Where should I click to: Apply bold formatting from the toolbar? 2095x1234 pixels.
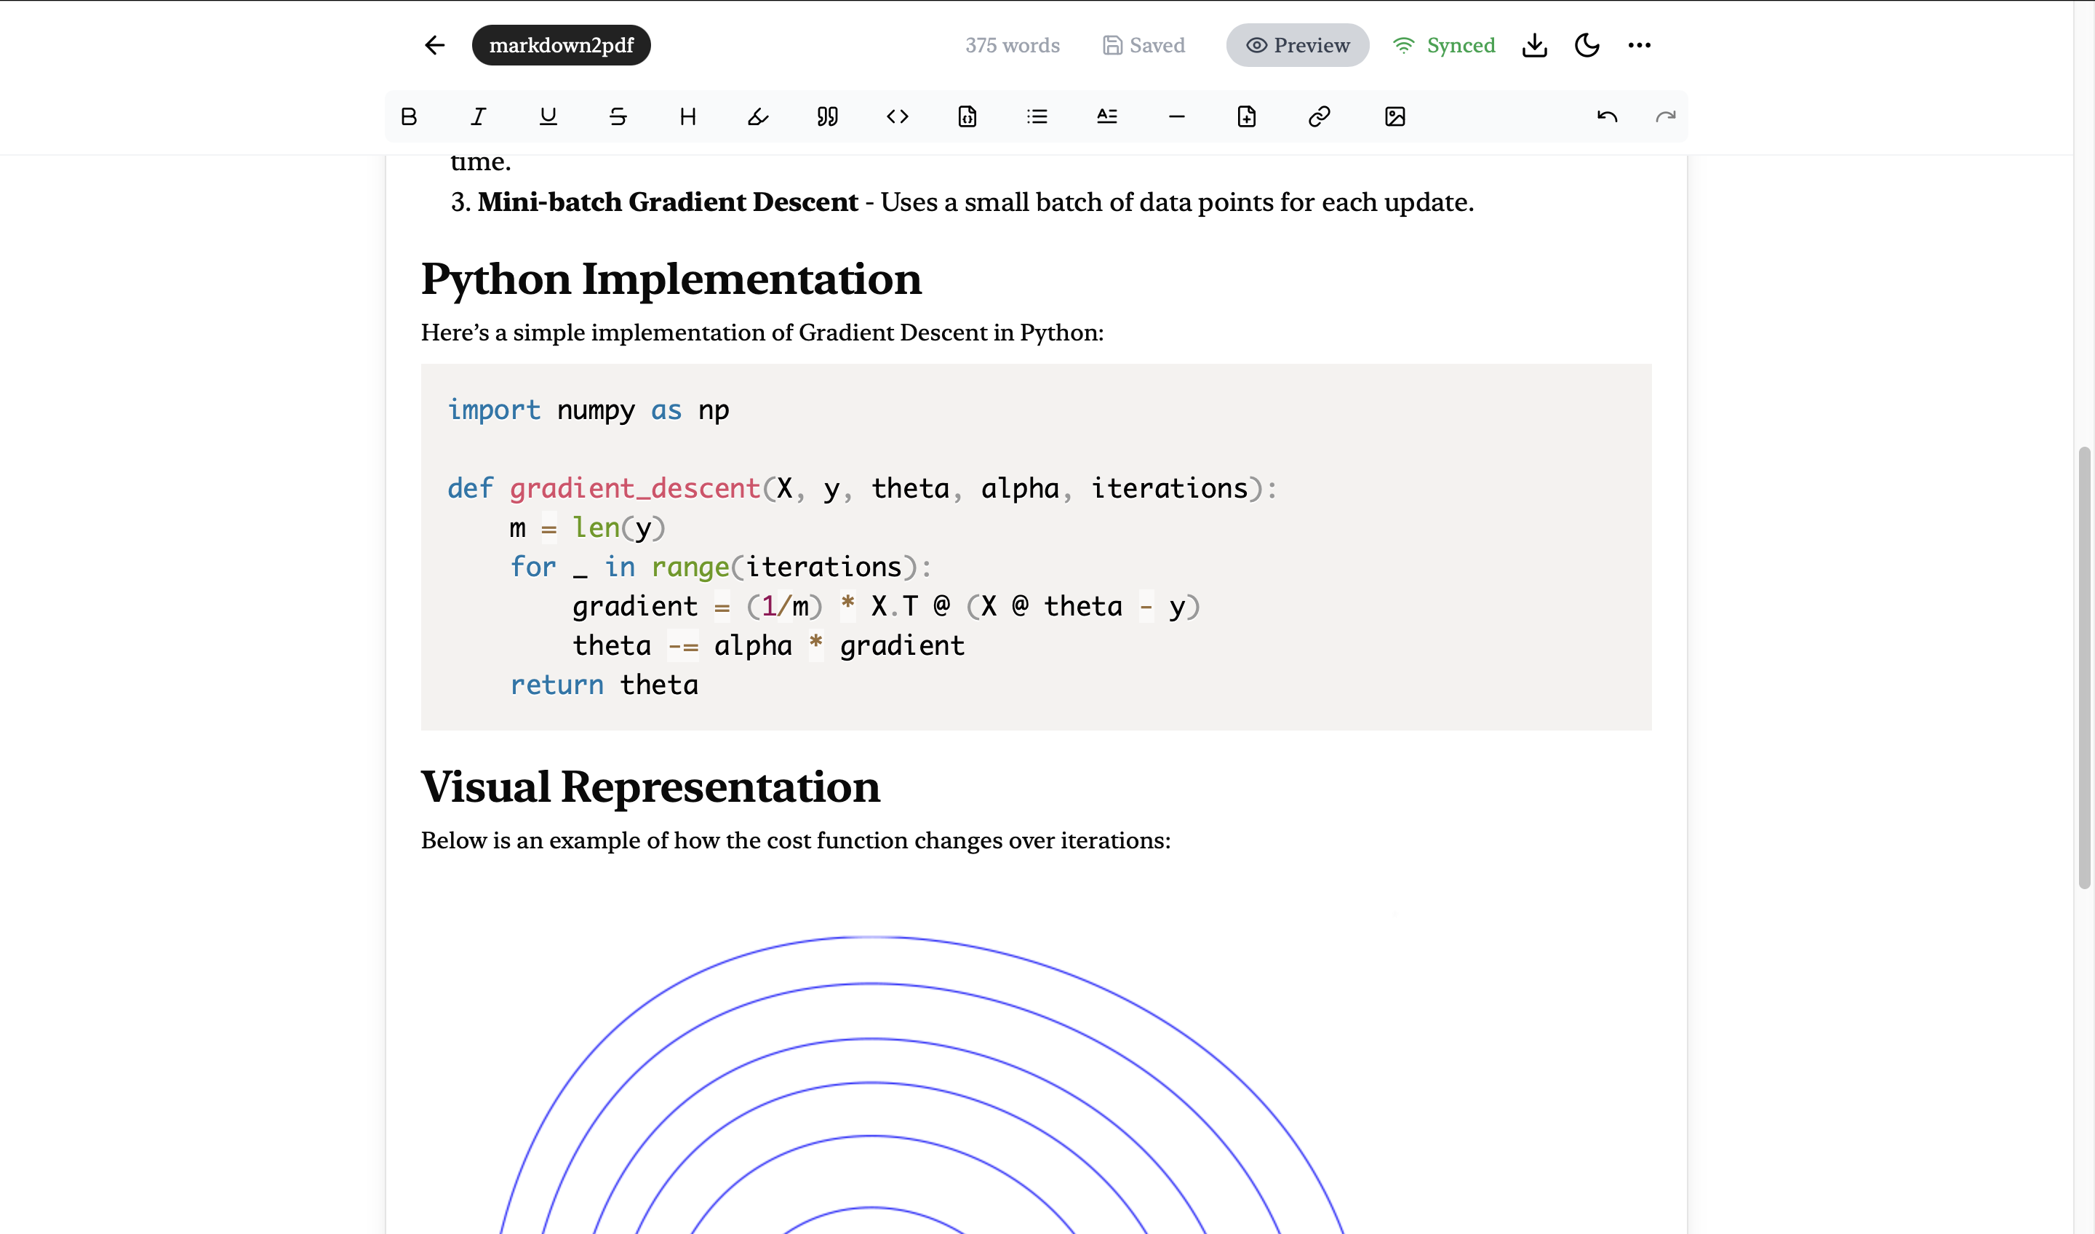pos(408,116)
